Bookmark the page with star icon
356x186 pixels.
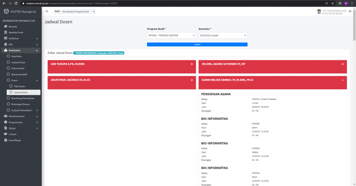click(x=333, y=3)
